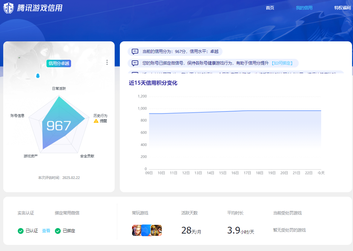Image resolution: width=353 pixels, height=251 pixels.
Task: Click the 28天/月 active days value
Action: point(191,231)
